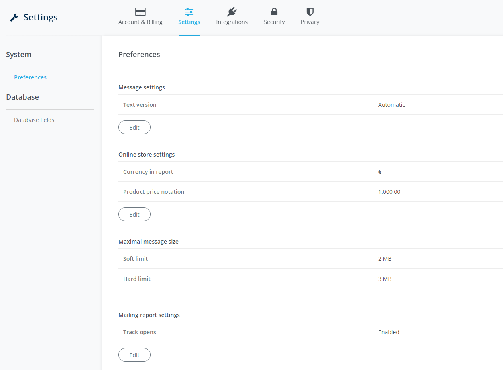The image size is (503, 370).
Task: Click the Database sidebar heading
Action: [x=22, y=97]
